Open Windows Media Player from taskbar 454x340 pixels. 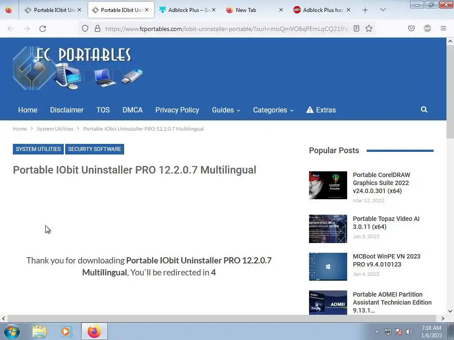(66, 331)
